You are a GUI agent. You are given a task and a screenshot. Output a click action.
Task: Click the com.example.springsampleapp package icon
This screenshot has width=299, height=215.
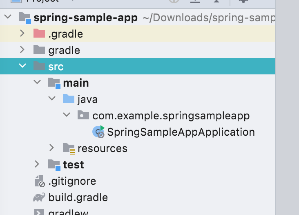pyautogui.click(x=83, y=115)
